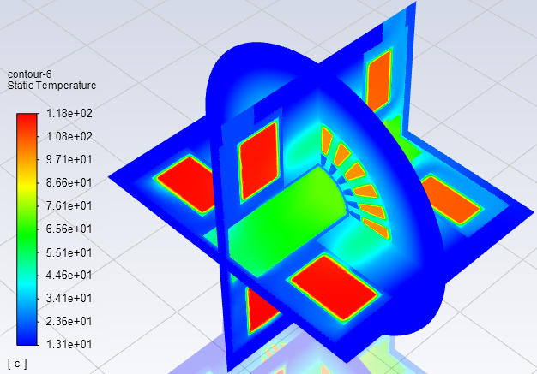The image size is (537, 374).
Task: Click the 7.61e+01 legend value
Action: [69, 206]
